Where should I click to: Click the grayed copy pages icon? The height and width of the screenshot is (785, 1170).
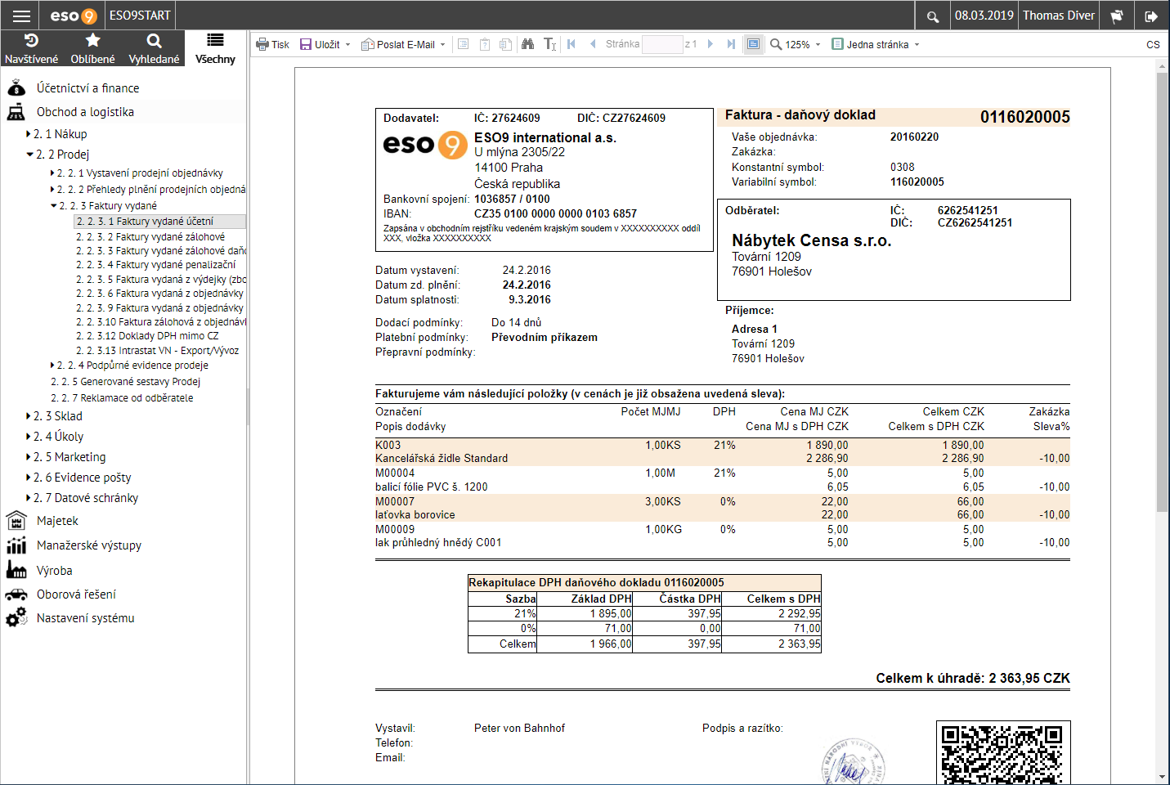[x=506, y=44]
